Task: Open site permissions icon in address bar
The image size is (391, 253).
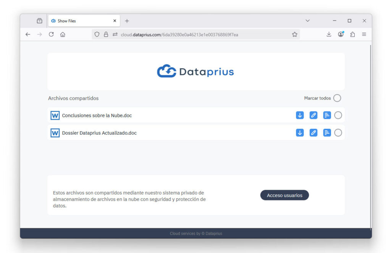Action: pyautogui.click(x=115, y=35)
